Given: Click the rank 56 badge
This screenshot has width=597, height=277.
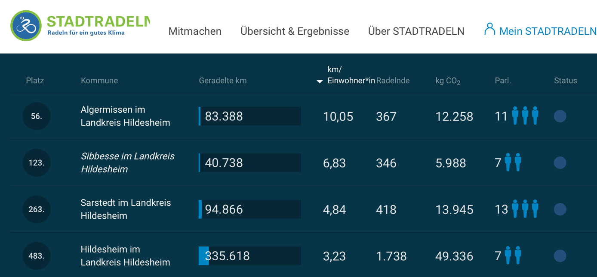Looking at the screenshot, I should [37, 116].
